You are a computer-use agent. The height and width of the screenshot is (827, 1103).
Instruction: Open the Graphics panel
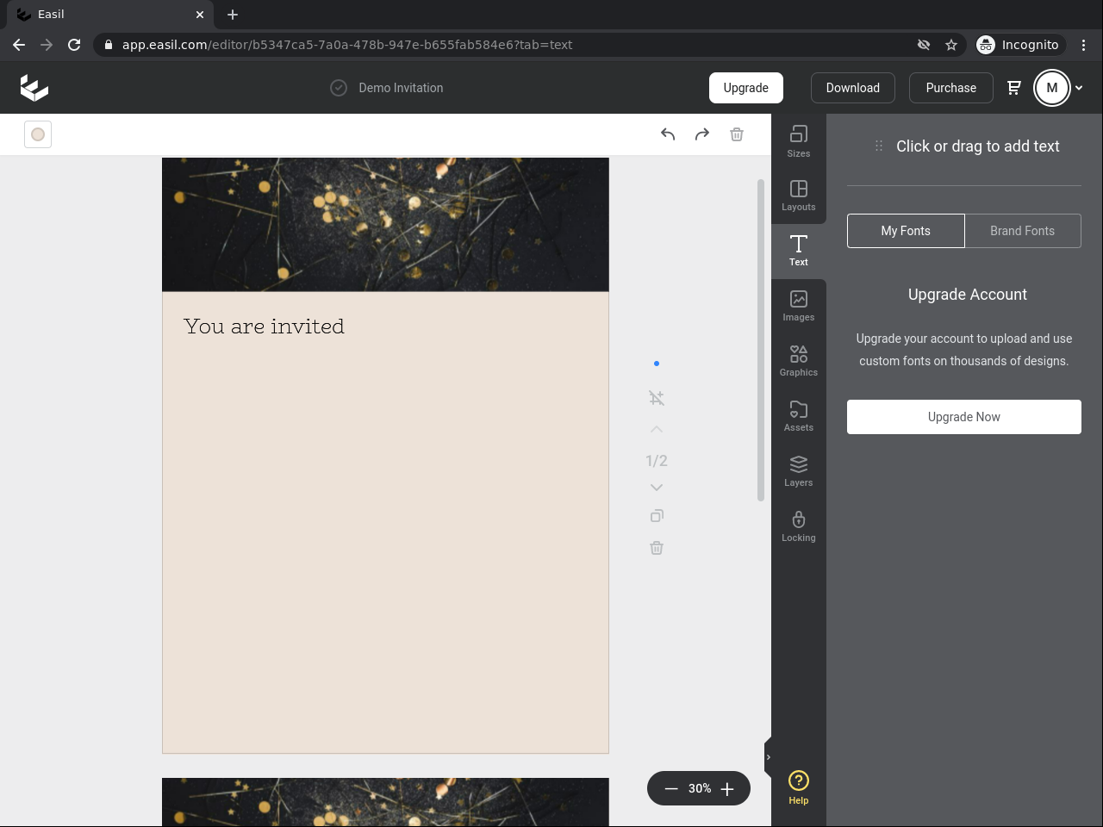(799, 361)
